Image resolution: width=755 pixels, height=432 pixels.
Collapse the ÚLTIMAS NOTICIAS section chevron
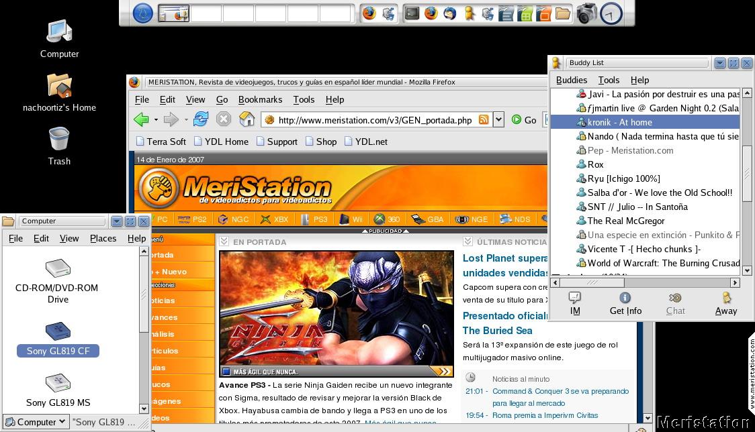468,241
